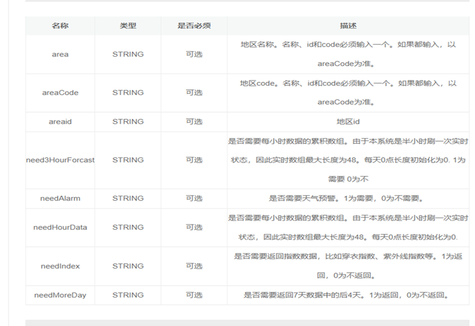
Task: Click STRING type in the needIndex row
Action: click(x=128, y=266)
